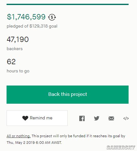The image size is (137, 151).
Task: Share the project on Facebook
Action: (82, 118)
